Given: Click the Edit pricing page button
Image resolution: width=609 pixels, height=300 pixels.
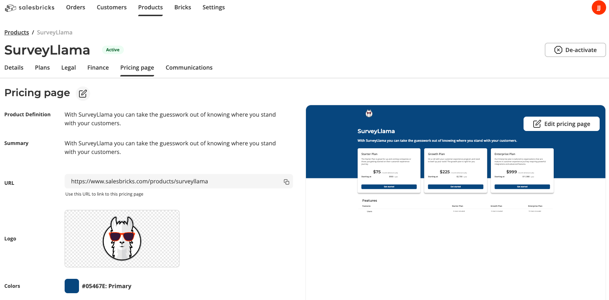Looking at the screenshot, I should click(562, 124).
